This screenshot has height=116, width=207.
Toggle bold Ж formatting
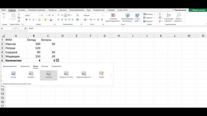[27, 20]
